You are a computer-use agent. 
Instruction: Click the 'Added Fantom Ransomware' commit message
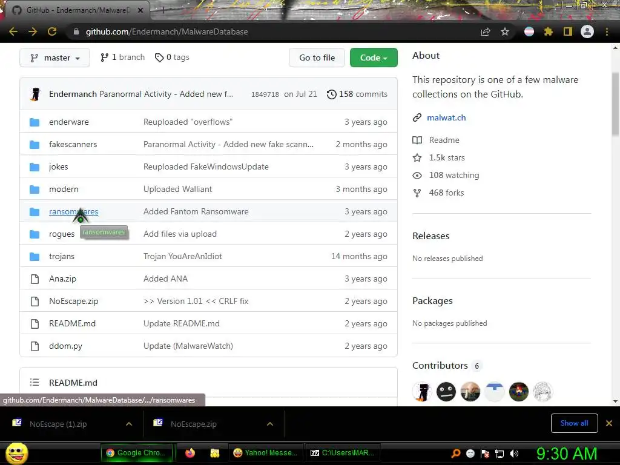pyautogui.click(x=196, y=211)
